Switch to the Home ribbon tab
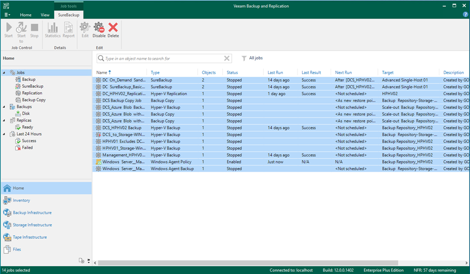The image size is (470, 274). (26, 15)
